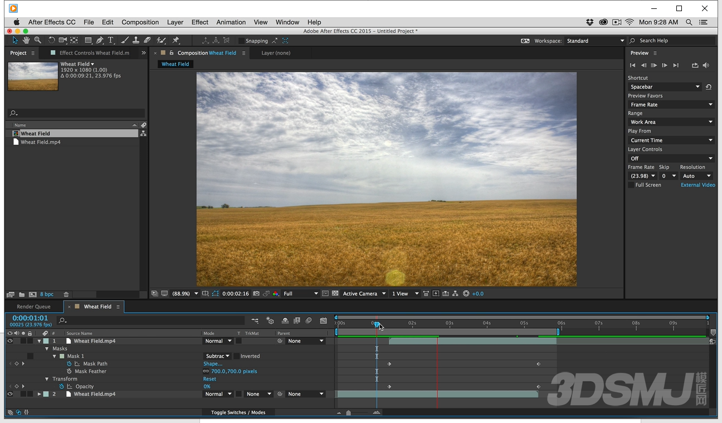This screenshot has height=423, width=722.
Task: Open Workspace Standard dropdown
Action: tap(595, 41)
